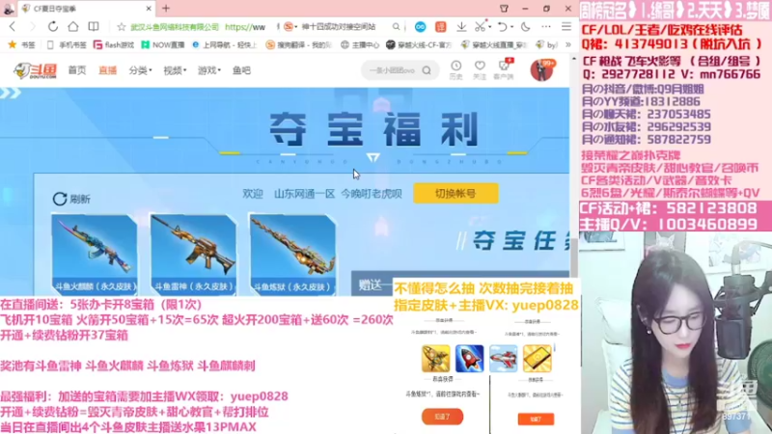Image resolution: width=772 pixels, height=434 pixels.
Task: Click the page vertical scrollbar thumb
Action: click(573, 257)
